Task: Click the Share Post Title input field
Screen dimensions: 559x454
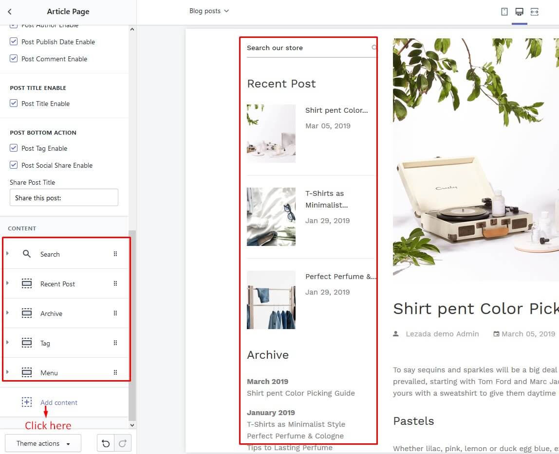Action: pos(64,197)
